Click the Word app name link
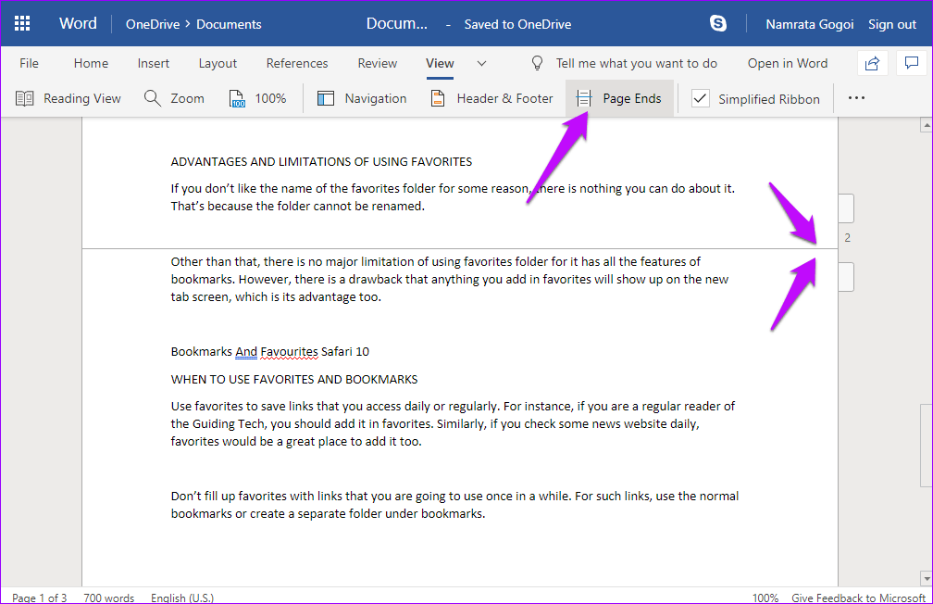 [78, 23]
